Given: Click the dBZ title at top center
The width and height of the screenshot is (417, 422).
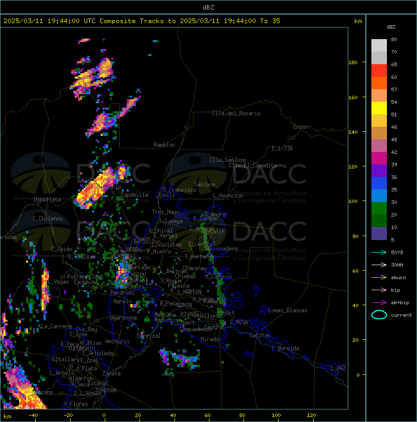Looking at the screenshot, I should coord(209,8).
